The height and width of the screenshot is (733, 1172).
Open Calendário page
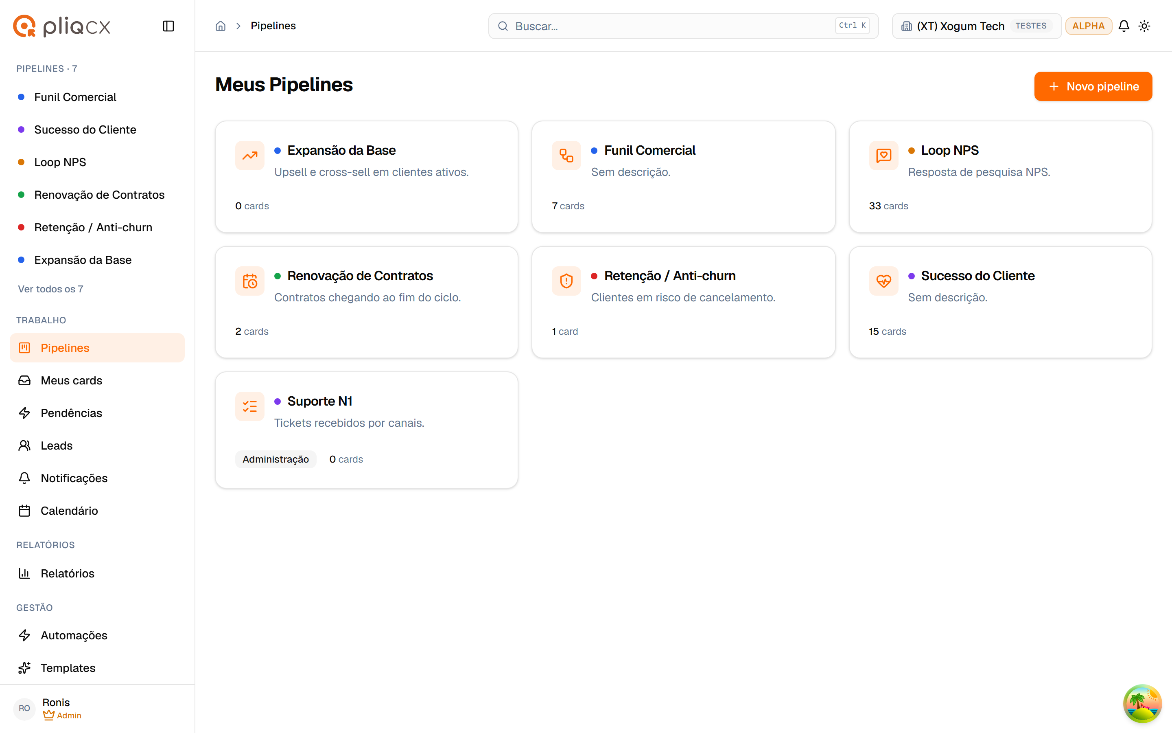(97, 511)
